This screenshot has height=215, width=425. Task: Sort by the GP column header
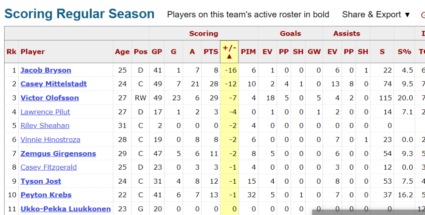point(157,52)
